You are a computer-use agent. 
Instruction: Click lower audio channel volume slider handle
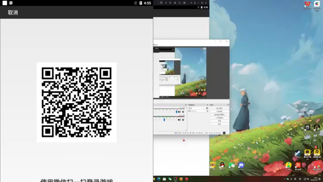coord(164,120)
